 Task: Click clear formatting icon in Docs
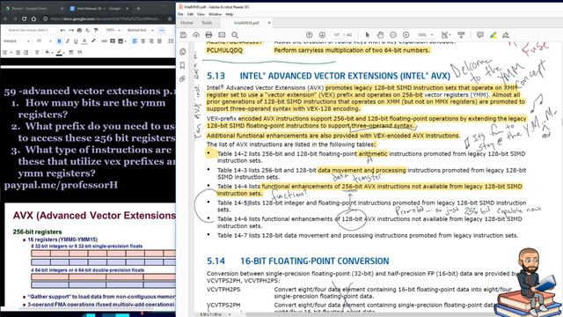(x=37, y=53)
